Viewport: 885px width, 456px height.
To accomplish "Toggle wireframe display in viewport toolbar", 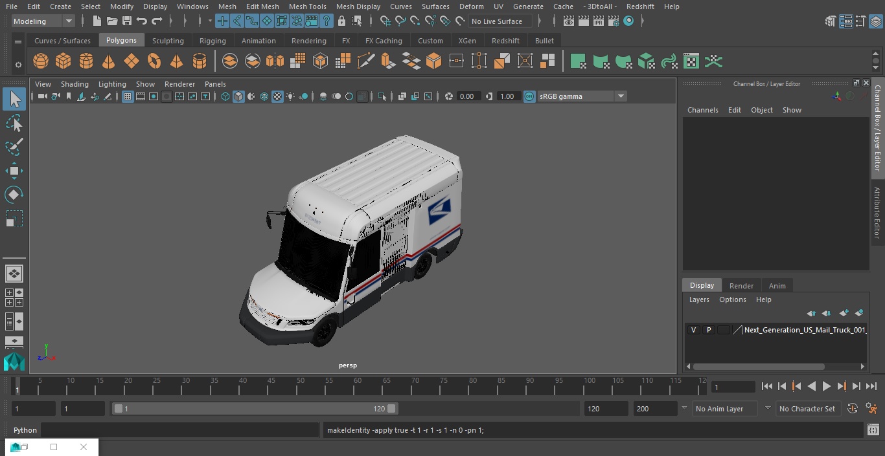I will pyautogui.click(x=225, y=96).
